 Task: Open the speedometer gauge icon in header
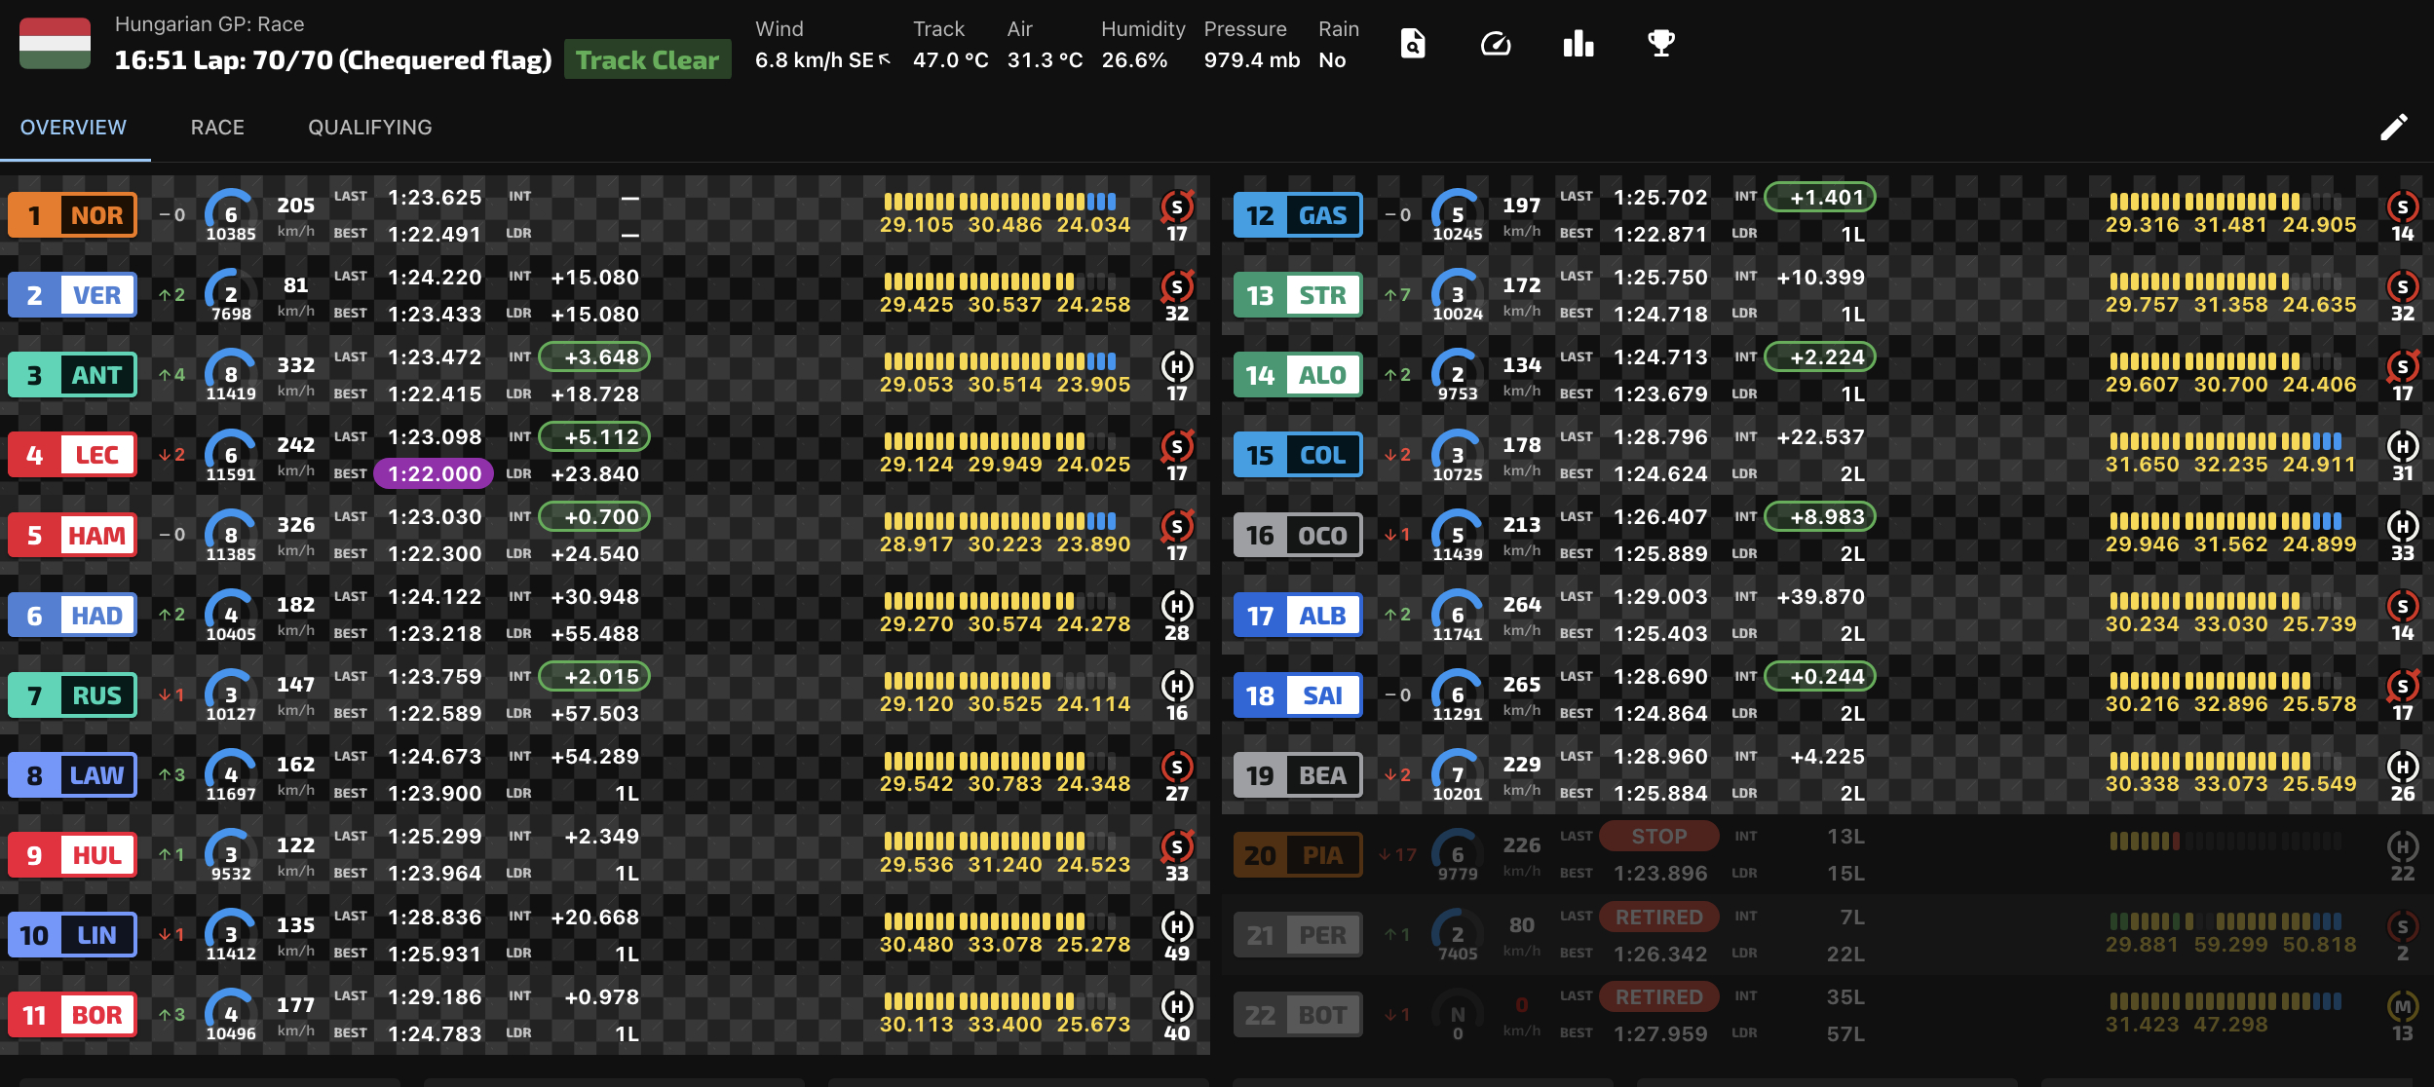[1496, 44]
